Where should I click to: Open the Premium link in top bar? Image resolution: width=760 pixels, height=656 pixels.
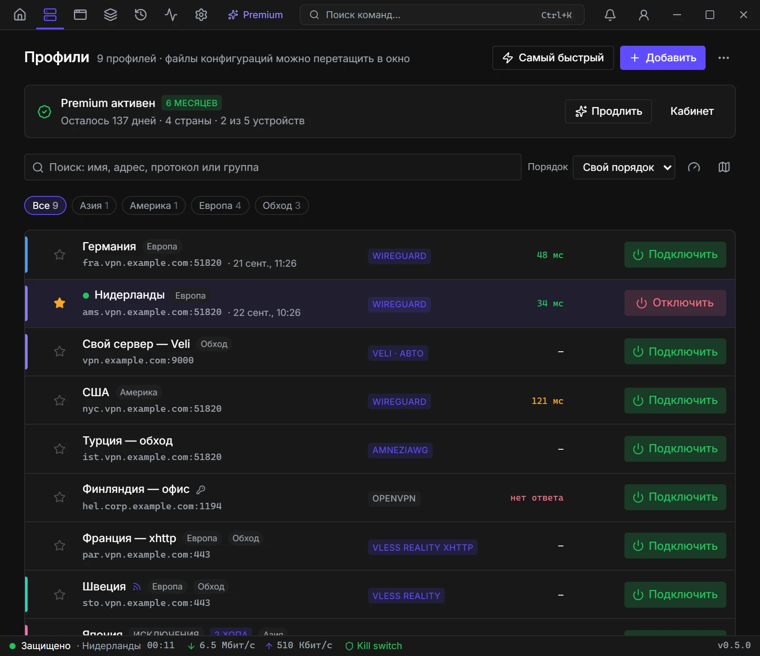point(256,15)
